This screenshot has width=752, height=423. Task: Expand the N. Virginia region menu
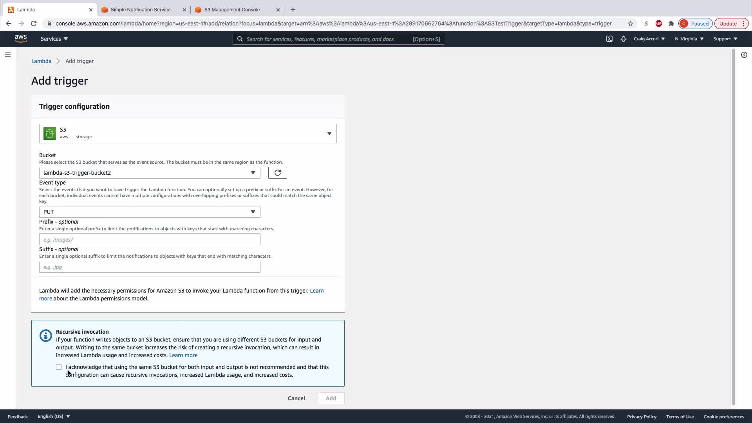[689, 39]
